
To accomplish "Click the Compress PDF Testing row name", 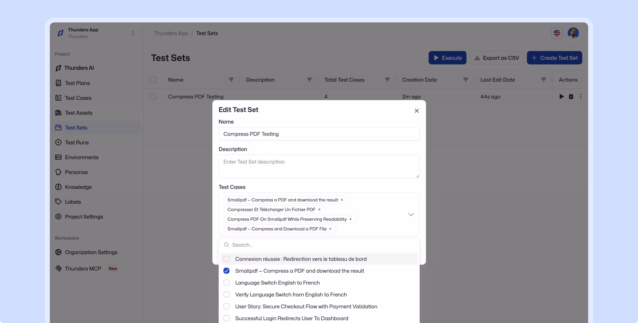I will [196, 97].
